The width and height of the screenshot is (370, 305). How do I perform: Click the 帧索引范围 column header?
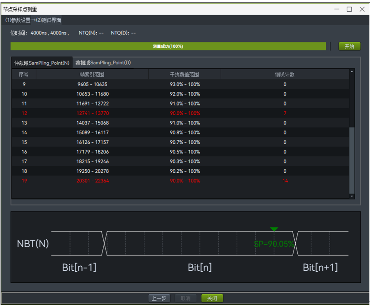pyautogui.click(x=92, y=74)
